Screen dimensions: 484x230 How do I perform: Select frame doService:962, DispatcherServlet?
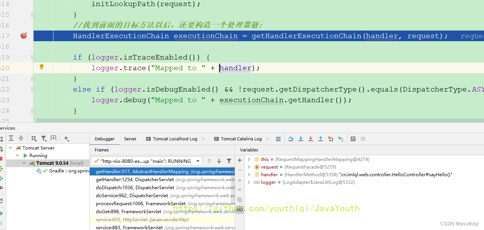coord(162,195)
